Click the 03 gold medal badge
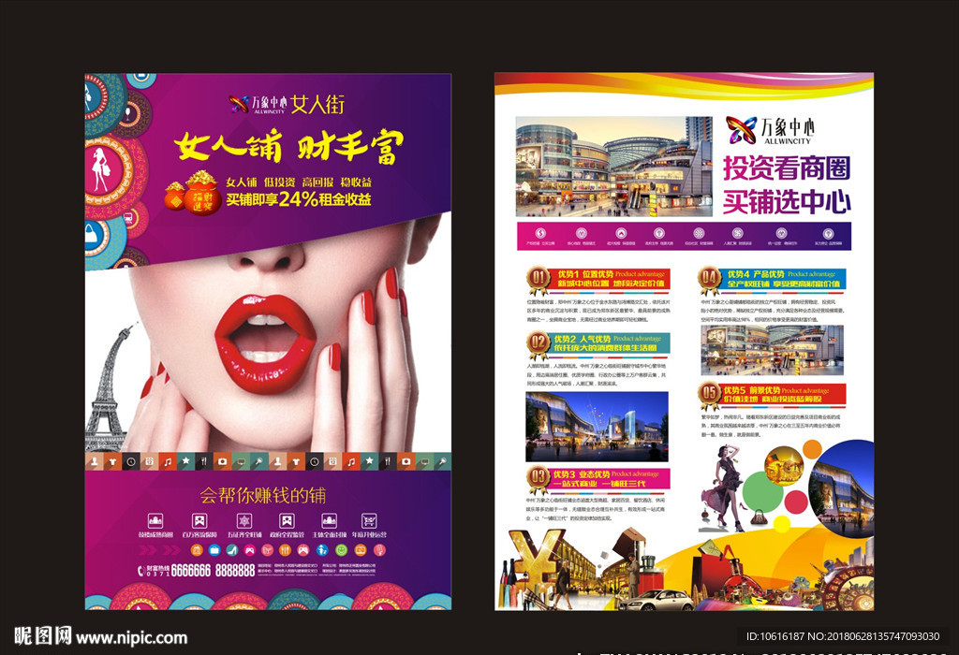Image resolution: width=959 pixels, height=655 pixels. pyautogui.click(x=539, y=480)
